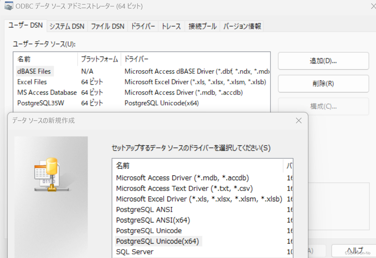
Task: Click the 追加(D) button
Action: [323, 61]
